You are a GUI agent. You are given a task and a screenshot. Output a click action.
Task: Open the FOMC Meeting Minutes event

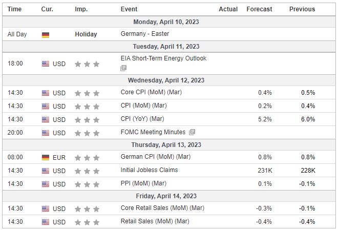tap(153, 132)
